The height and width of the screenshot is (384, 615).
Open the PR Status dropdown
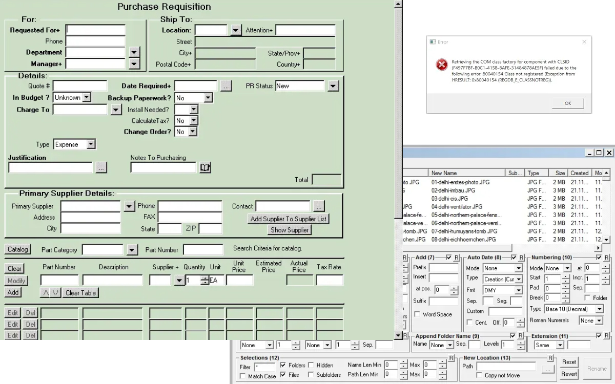pyautogui.click(x=333, y=86)
